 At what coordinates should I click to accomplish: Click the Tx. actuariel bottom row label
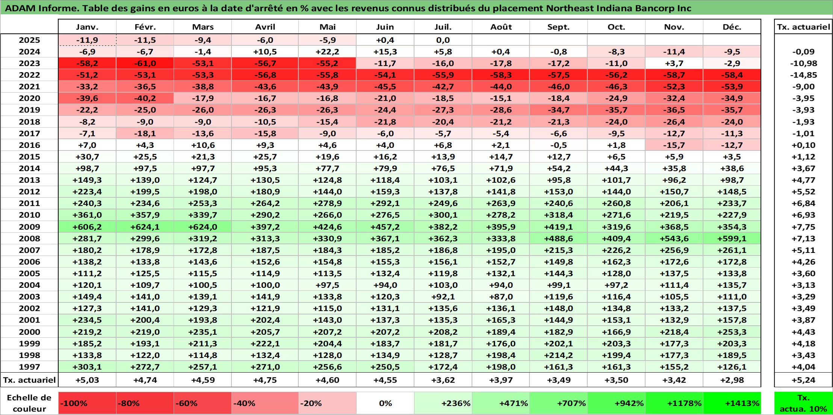point(29,380)
